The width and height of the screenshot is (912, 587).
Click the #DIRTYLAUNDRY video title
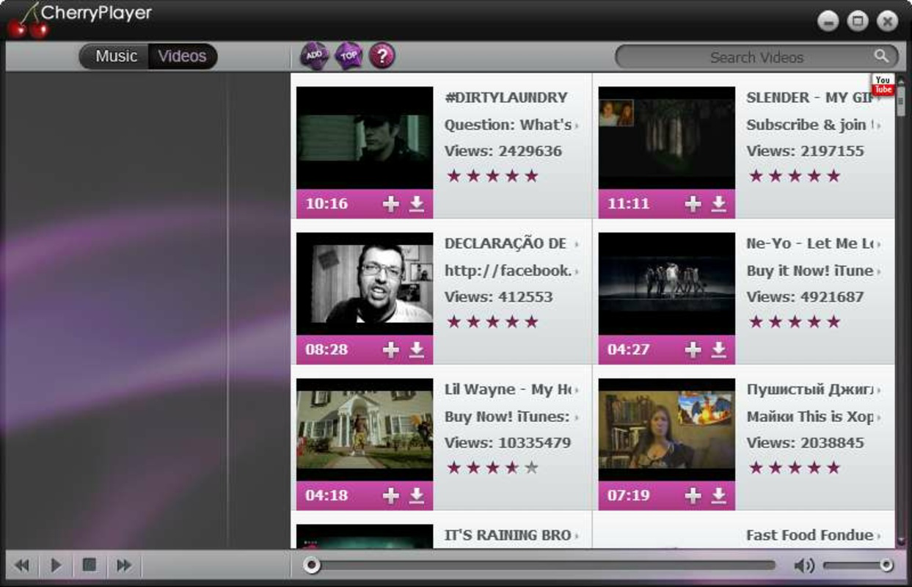[x=506, y=98]
